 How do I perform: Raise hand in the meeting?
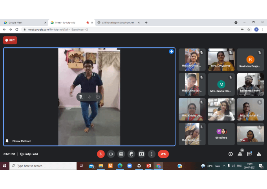point(131,154)
